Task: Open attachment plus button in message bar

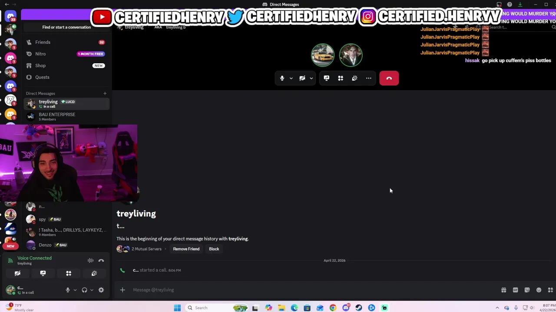Action: click(x=122, y=290)
